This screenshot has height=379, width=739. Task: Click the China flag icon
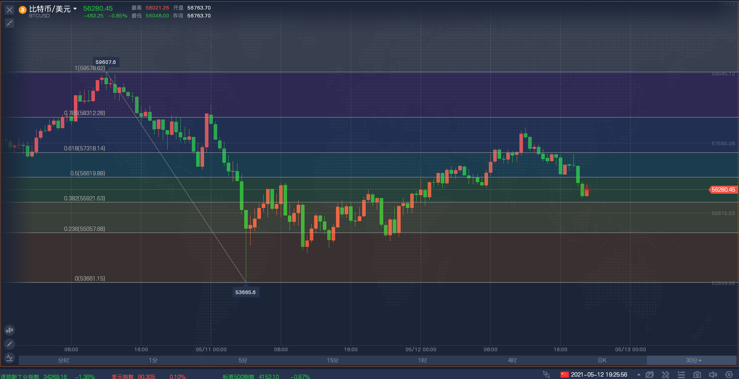564,375
